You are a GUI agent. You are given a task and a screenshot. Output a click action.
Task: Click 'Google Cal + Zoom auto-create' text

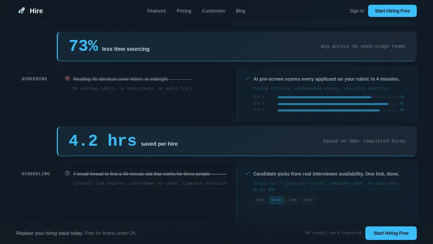(x=325, y=186)
